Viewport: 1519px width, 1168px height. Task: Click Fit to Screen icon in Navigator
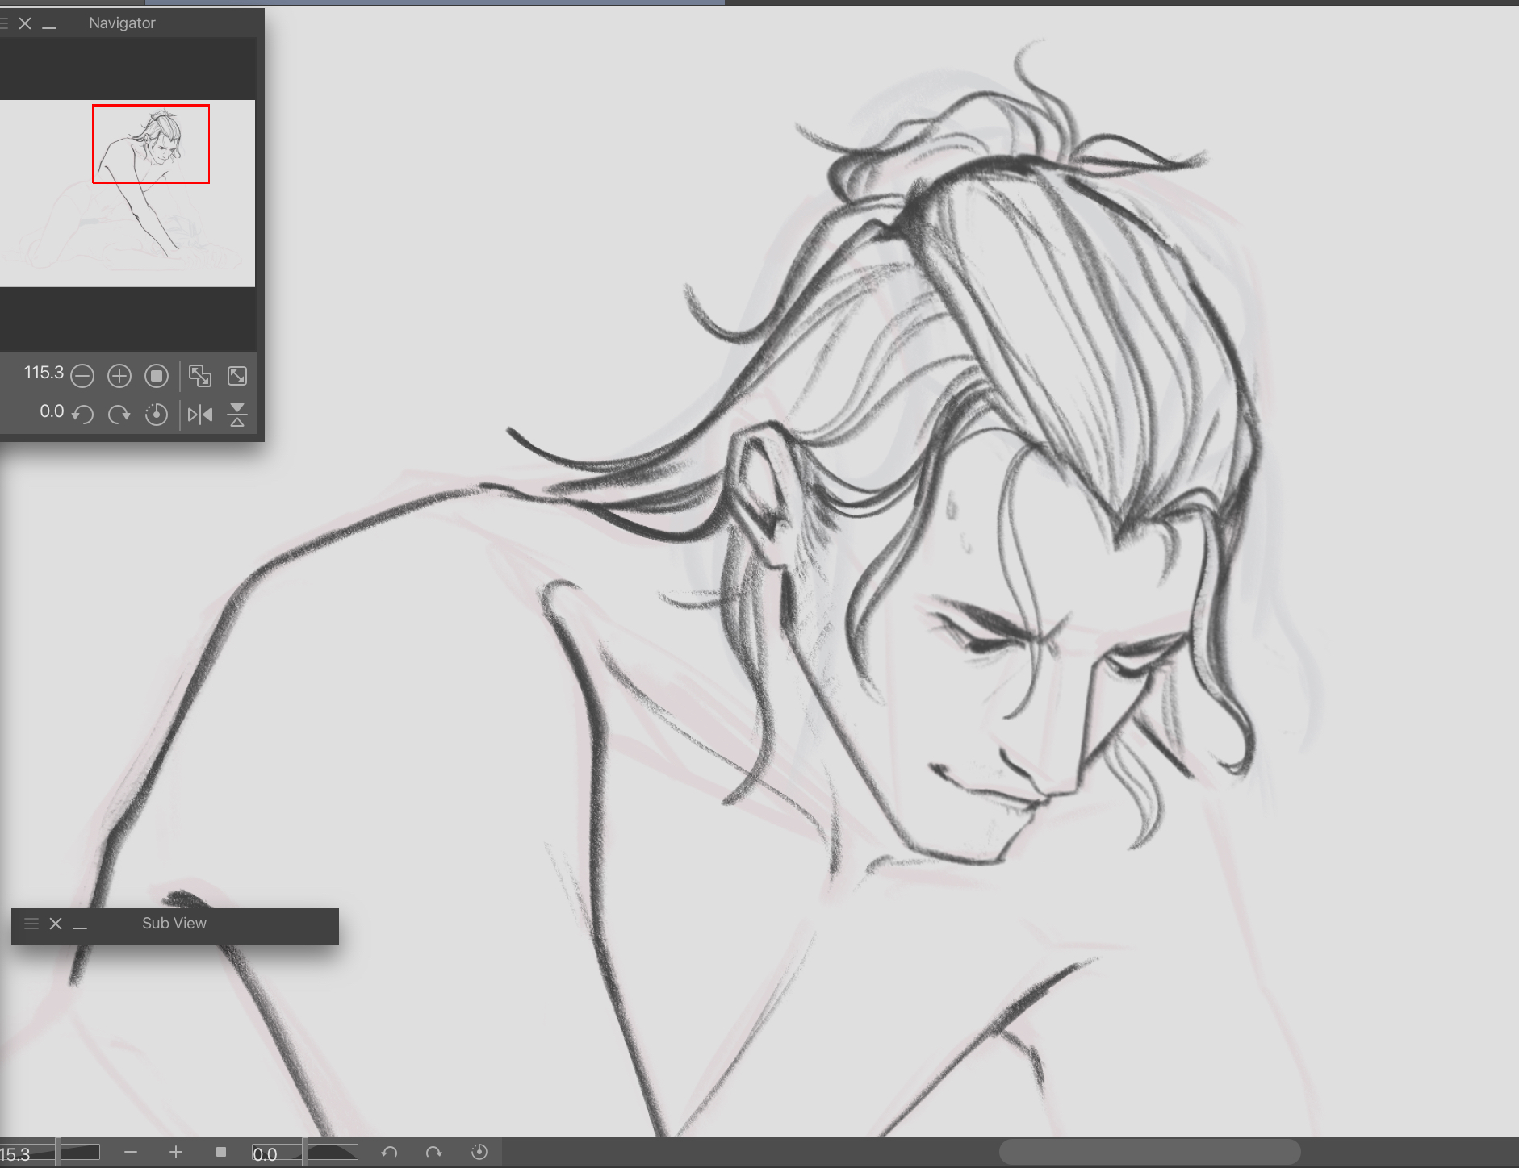click(x=237, y=376)
